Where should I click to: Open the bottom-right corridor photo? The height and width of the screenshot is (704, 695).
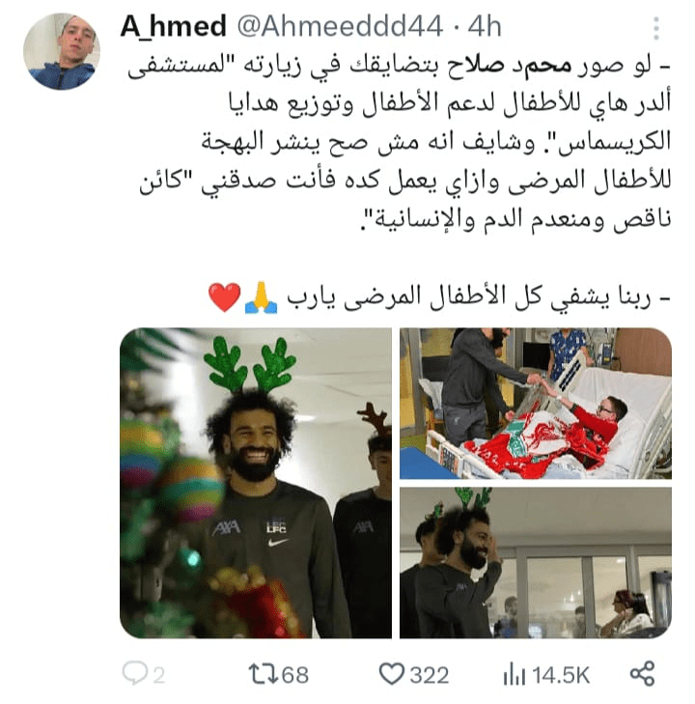pyautogui.click(x=536, y=563)
